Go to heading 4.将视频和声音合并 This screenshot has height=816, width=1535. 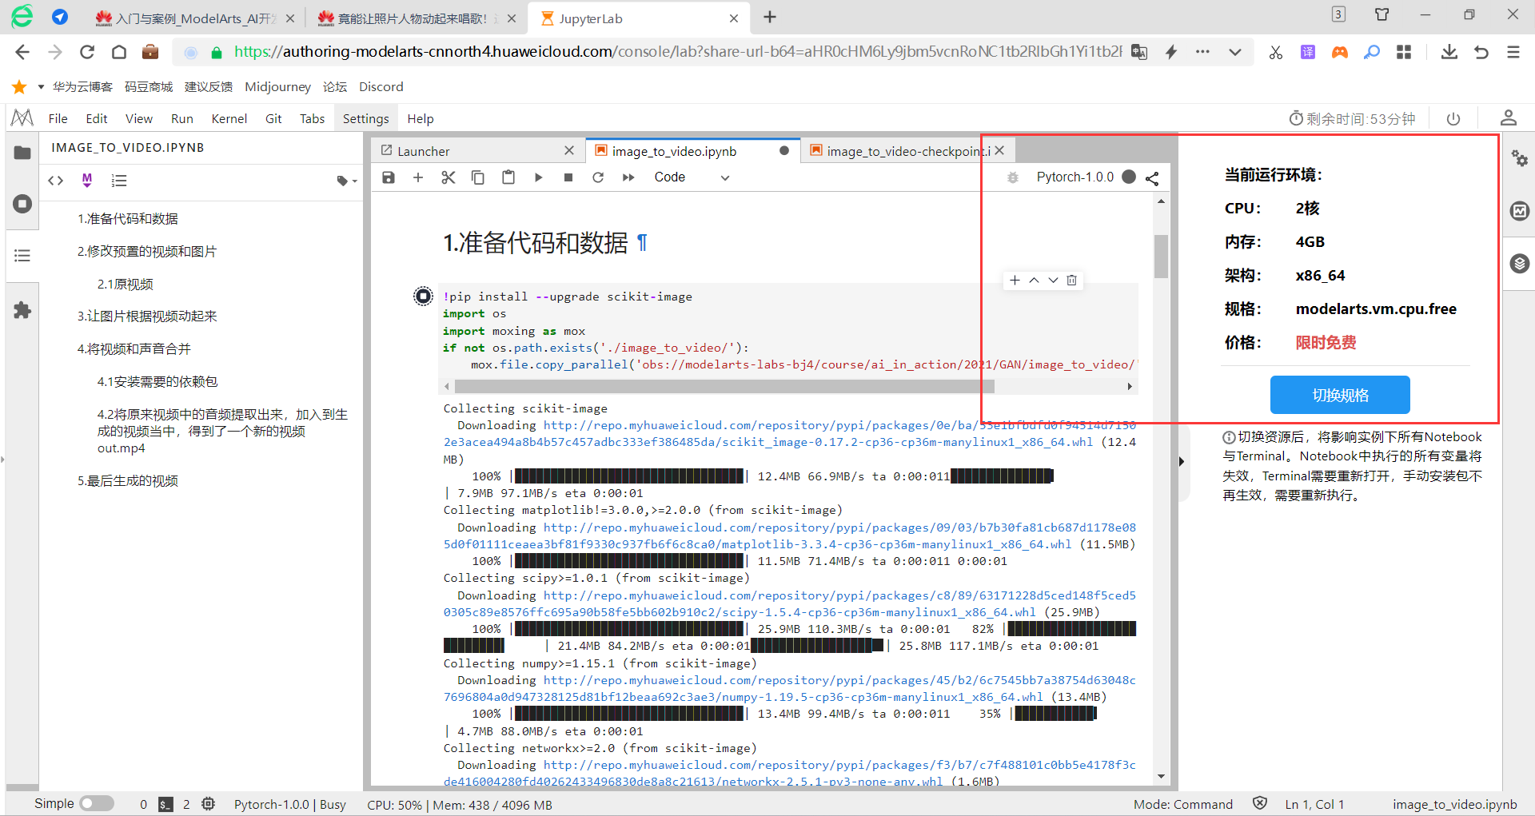pos(134,349)
